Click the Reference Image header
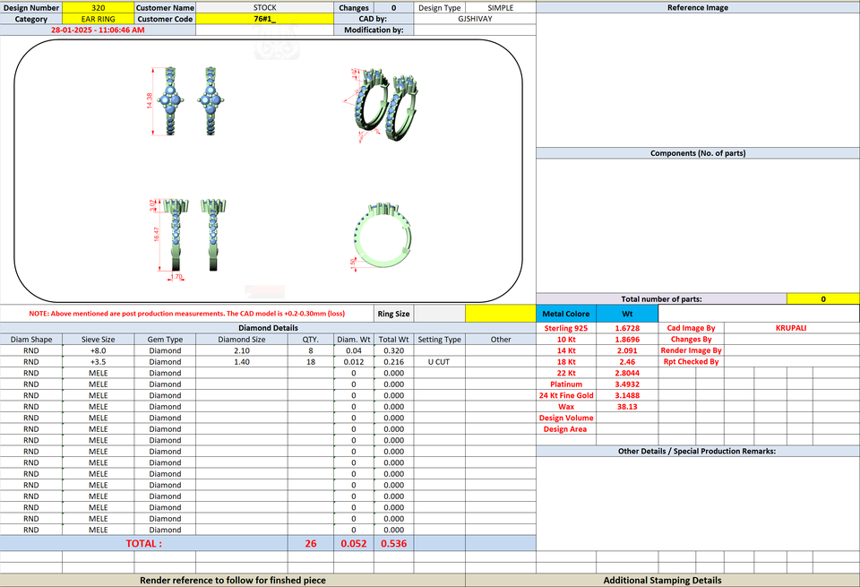Viewport: 860px width, 587px height. point(698,8)
